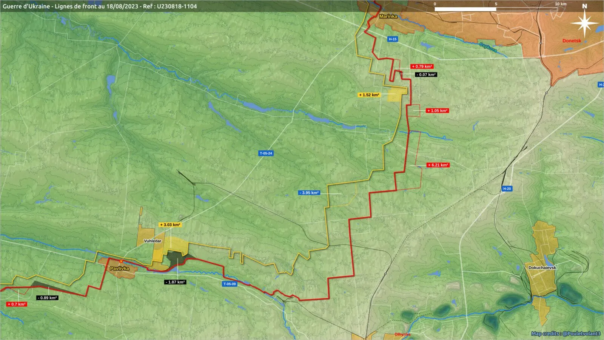Select the Dokuchaievsk town label
Viewport: 604px width, 340px height.
542,267
